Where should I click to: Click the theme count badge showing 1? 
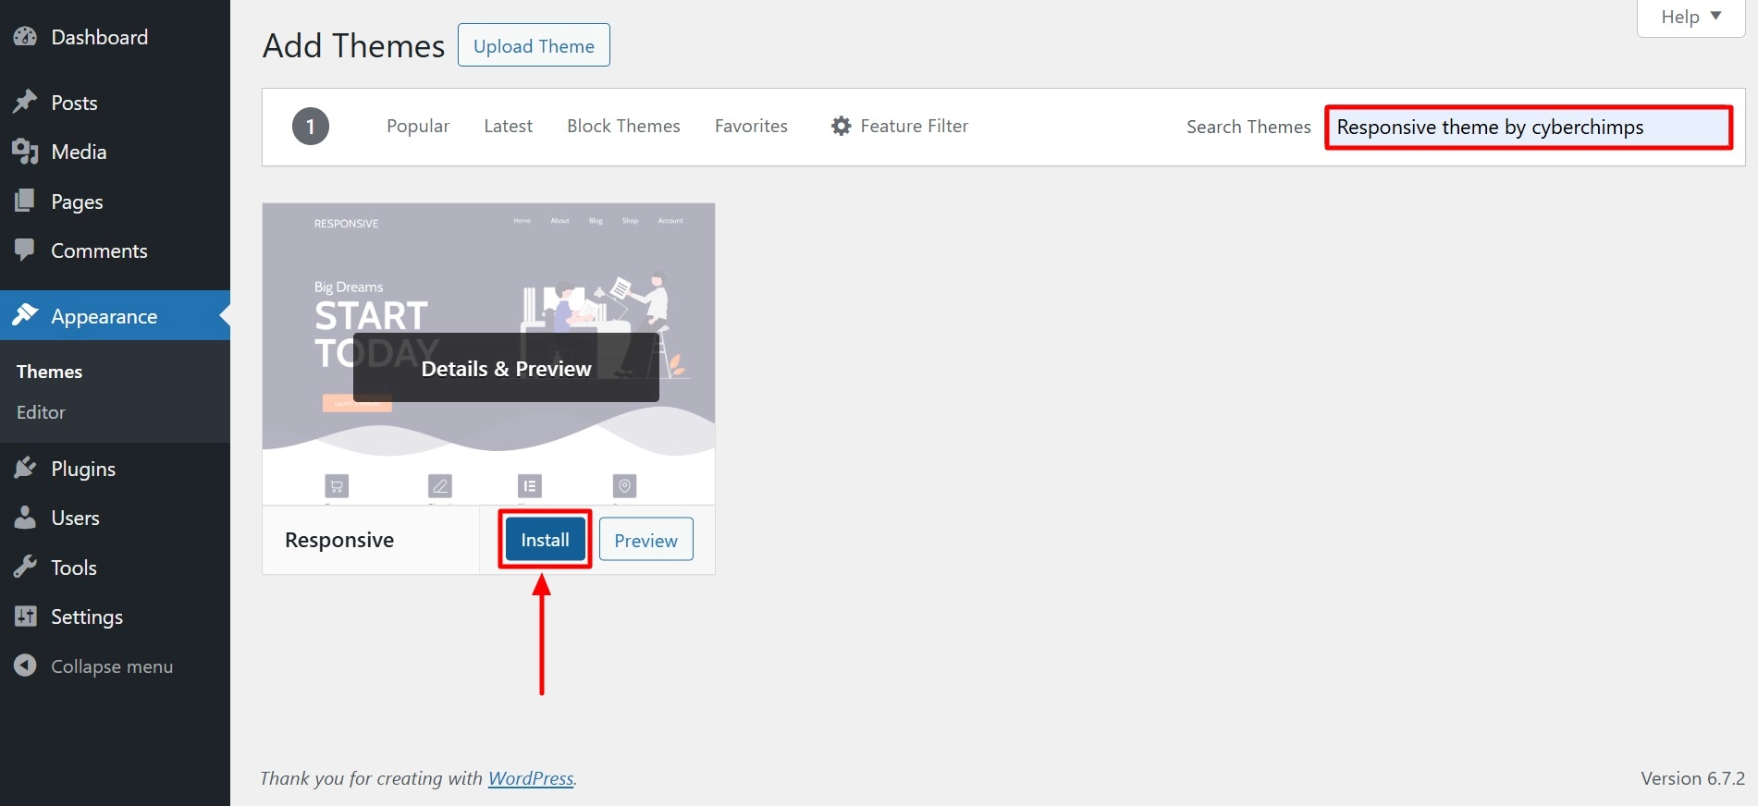point(311,127)
